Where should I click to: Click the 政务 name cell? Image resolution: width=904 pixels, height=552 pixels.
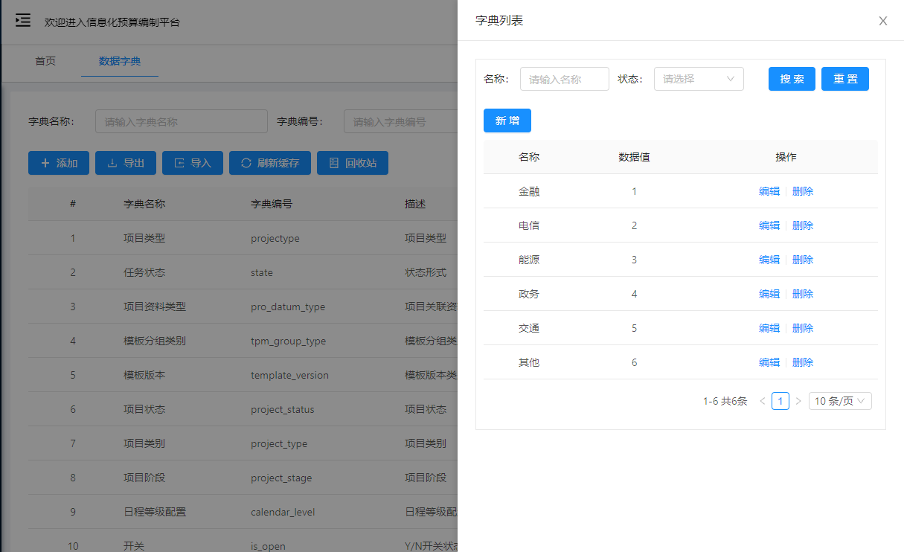click(529, 294)
